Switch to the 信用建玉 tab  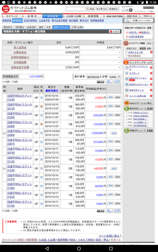19,27
